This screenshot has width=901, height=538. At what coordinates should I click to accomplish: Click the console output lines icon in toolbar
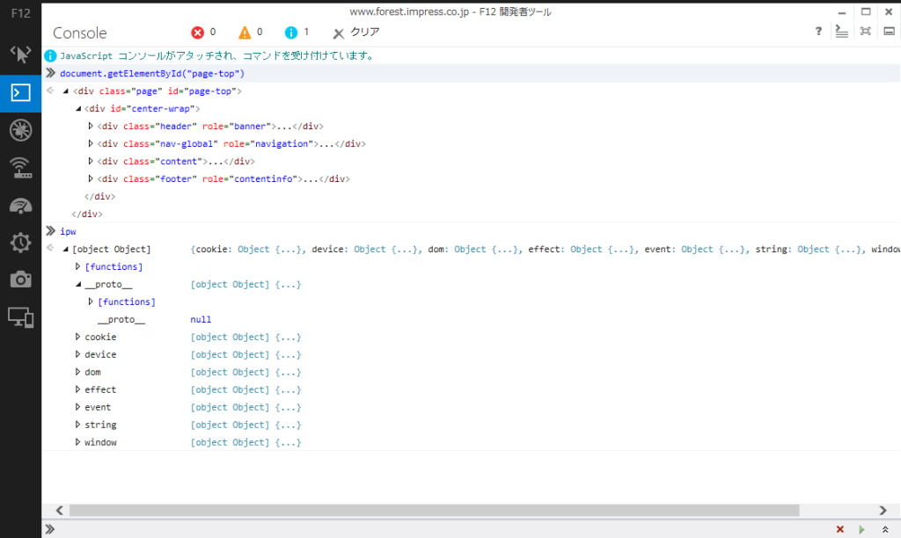(842, 31)
